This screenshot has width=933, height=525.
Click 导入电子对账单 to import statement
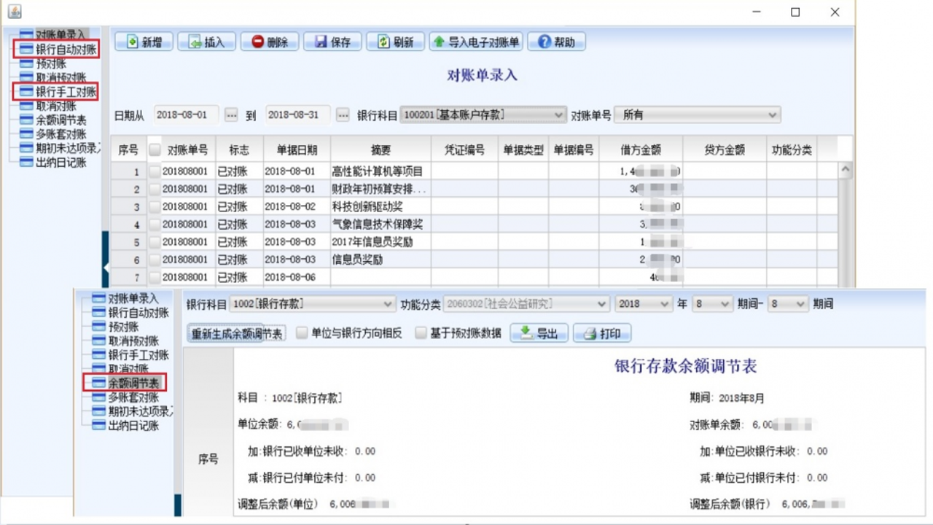pyautogui.click(x=476, y=42)
